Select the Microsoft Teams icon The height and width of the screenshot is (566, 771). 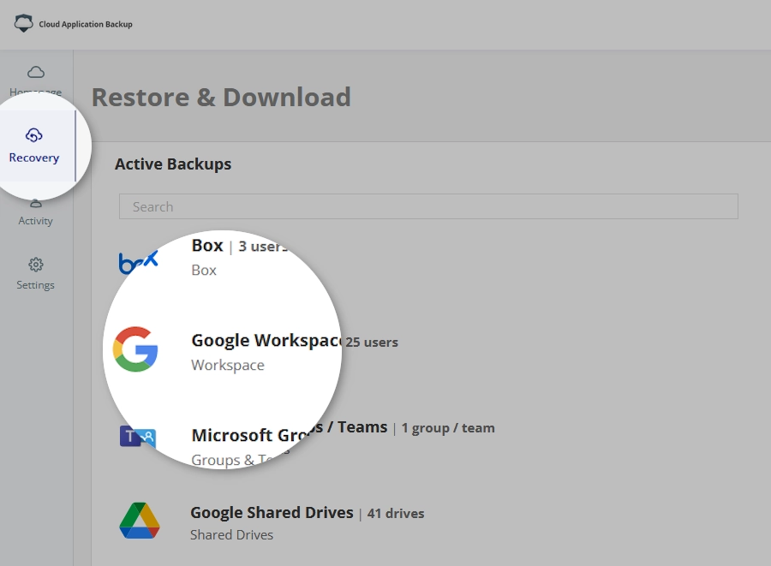(137, 437)
